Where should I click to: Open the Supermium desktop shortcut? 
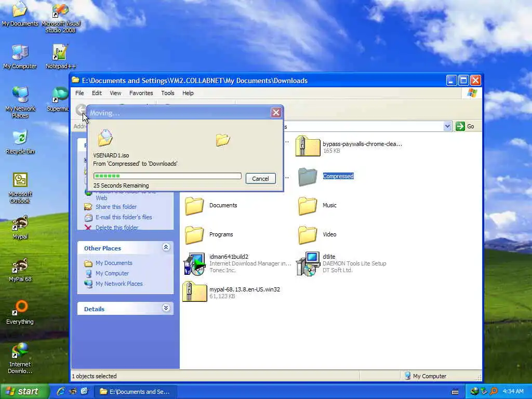59,99
